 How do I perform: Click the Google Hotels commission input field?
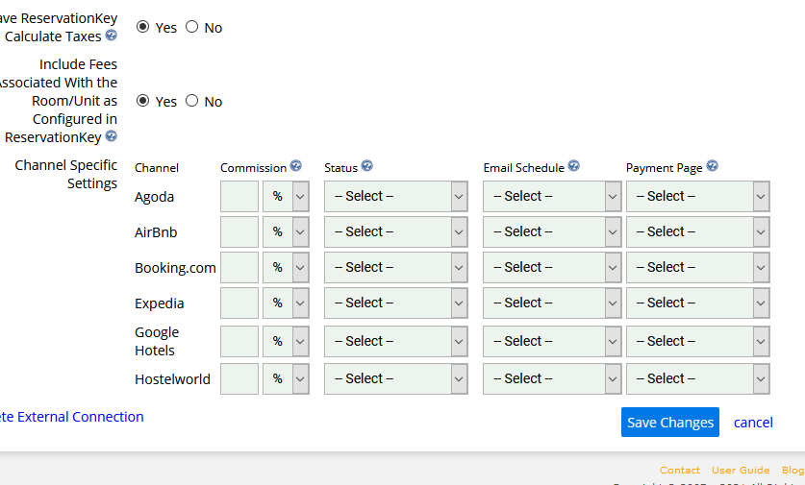239,341
